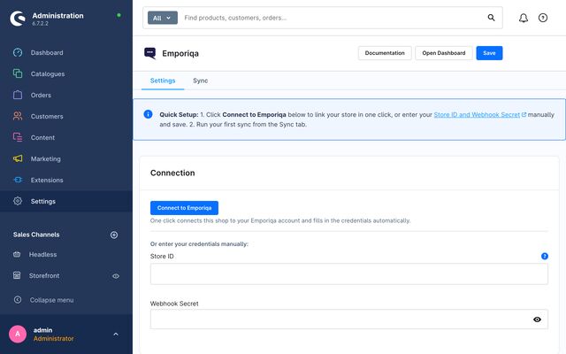Screen dimensions: 566x354
Task: Select Orders menu item
Action: [41, 96]
